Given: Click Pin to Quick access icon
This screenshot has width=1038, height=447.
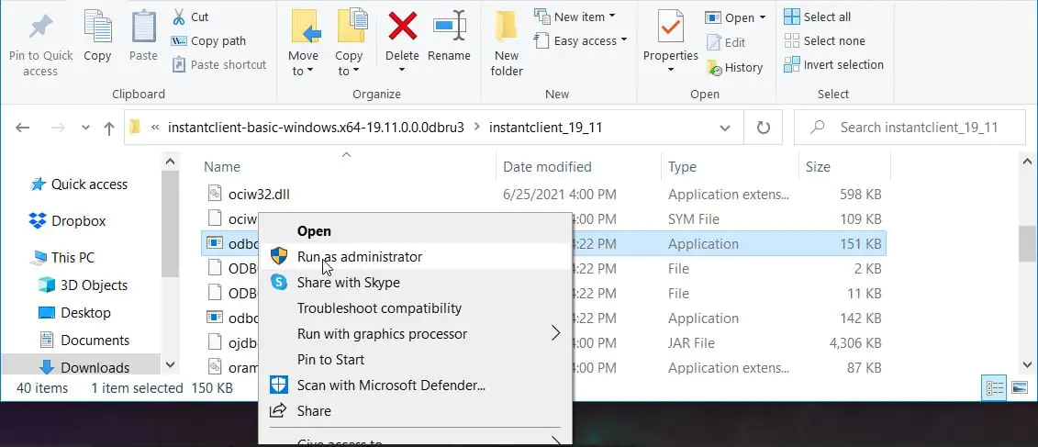Looking at the screenshot, I should click(40, 27).
